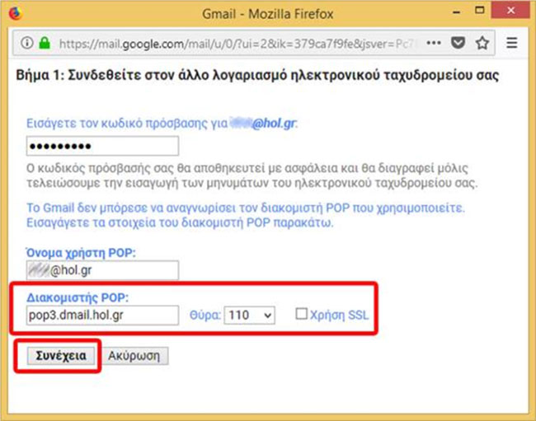Click the site information icon in address bar

coord(27,43)
